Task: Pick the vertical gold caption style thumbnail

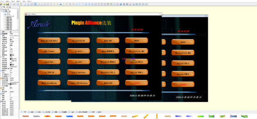Action: 157,116
